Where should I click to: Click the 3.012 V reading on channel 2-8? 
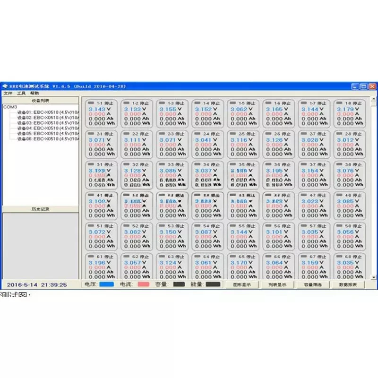point(348,140)
